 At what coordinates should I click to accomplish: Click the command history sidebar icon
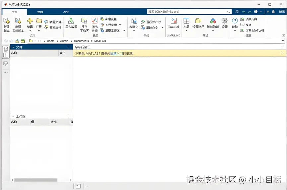[x=6, y=64]
